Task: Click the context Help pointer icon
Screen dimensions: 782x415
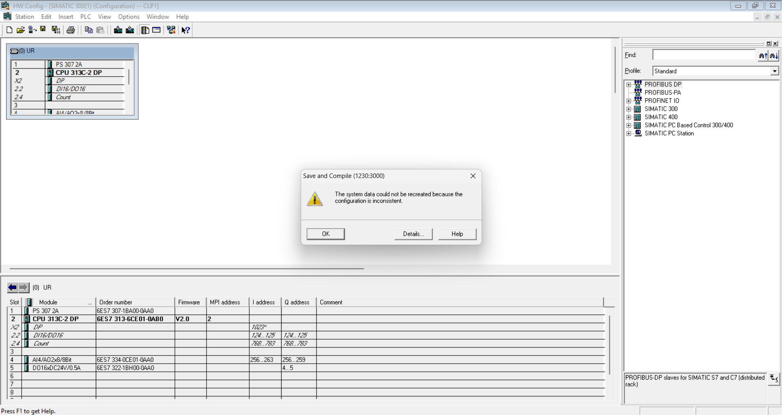Action: (x=186, y=30)
